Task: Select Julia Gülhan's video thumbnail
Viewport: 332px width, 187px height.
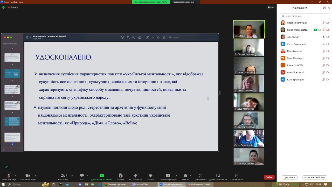Action: coord(249,29)
